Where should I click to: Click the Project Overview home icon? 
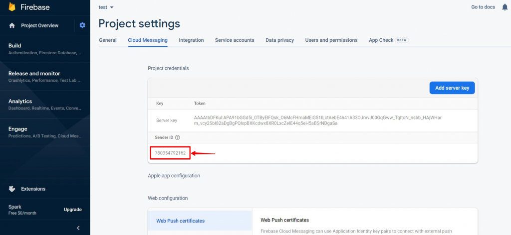12,25
